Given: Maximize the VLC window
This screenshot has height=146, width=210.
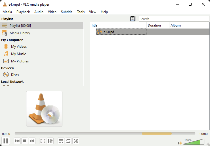Looking at the screenshot, I should tap(190, 4).
